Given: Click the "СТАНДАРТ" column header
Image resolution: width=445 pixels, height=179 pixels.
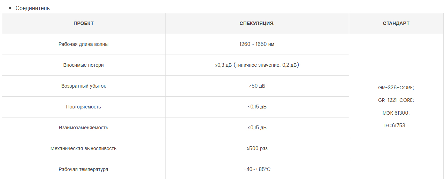Looking at the screenshot, I should [x=396, y=24].
